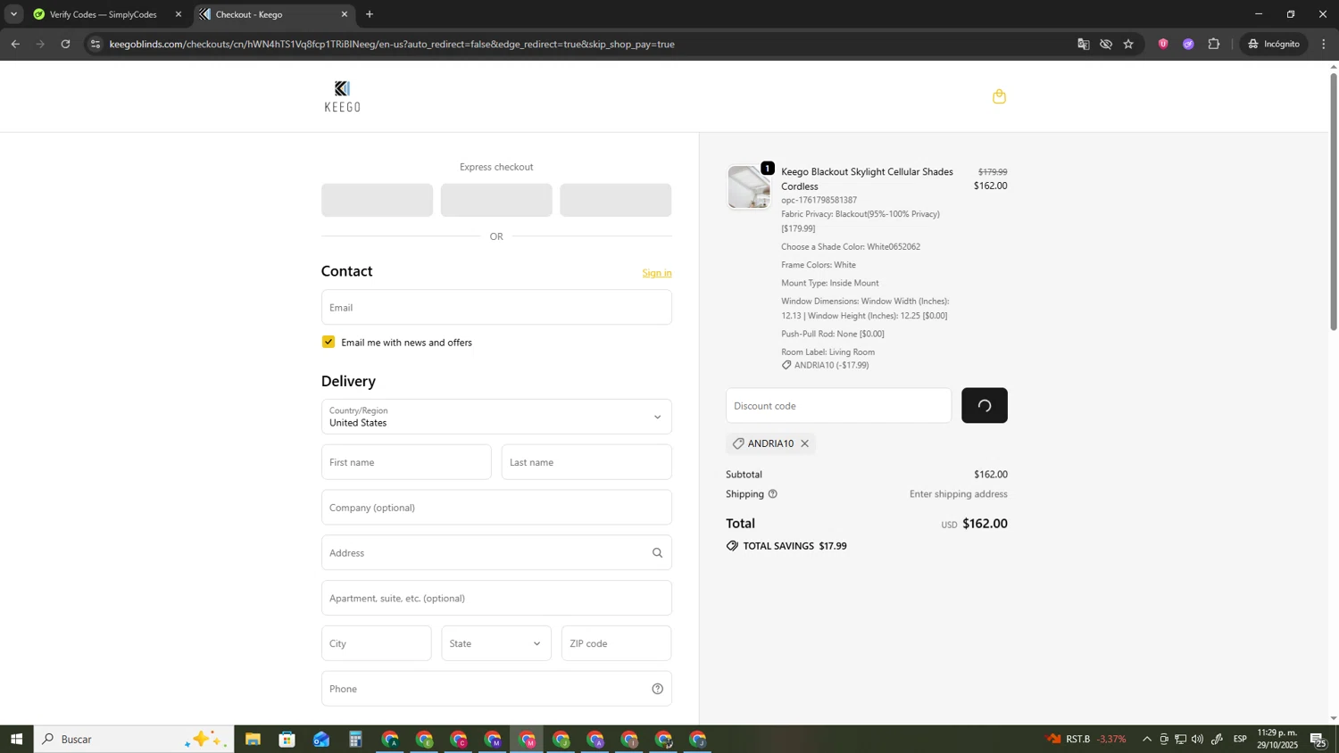Open the shopping bag cart icon

point(999,96)
